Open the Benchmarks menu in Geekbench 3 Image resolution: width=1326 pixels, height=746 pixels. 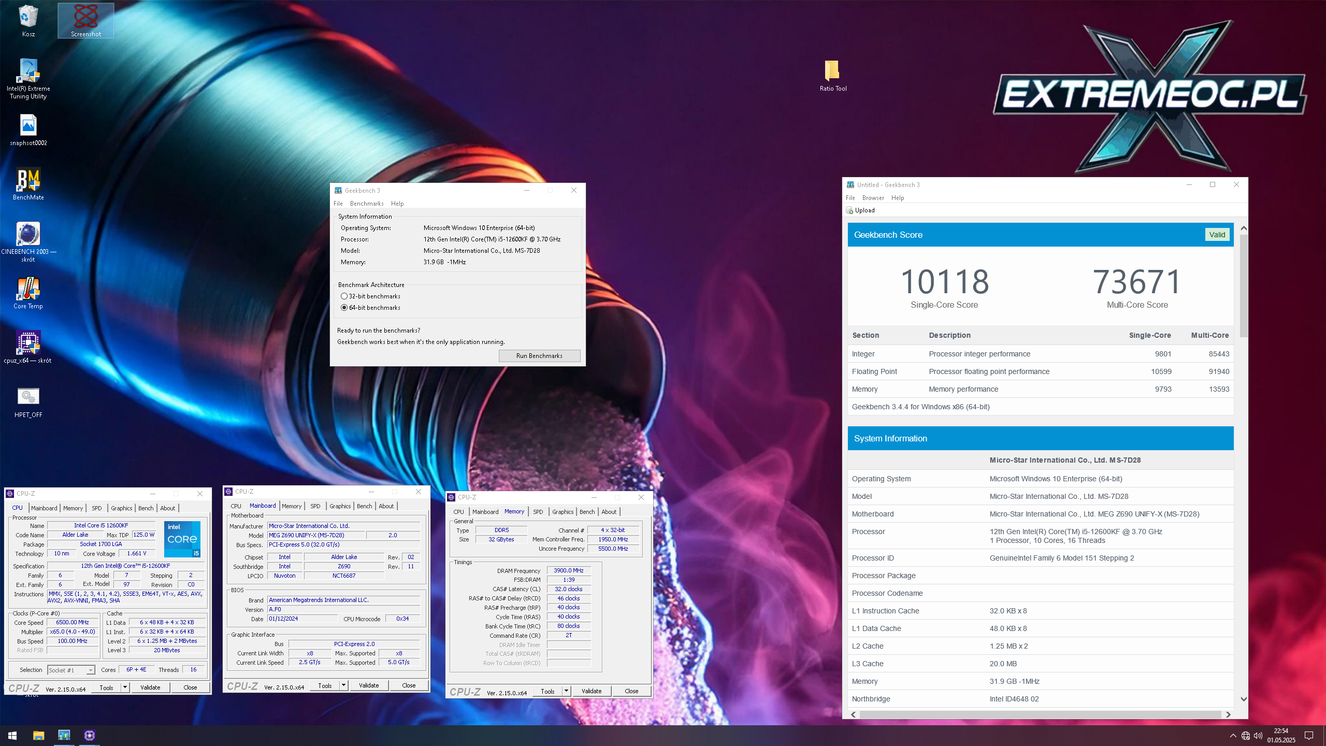click(367, 204)
